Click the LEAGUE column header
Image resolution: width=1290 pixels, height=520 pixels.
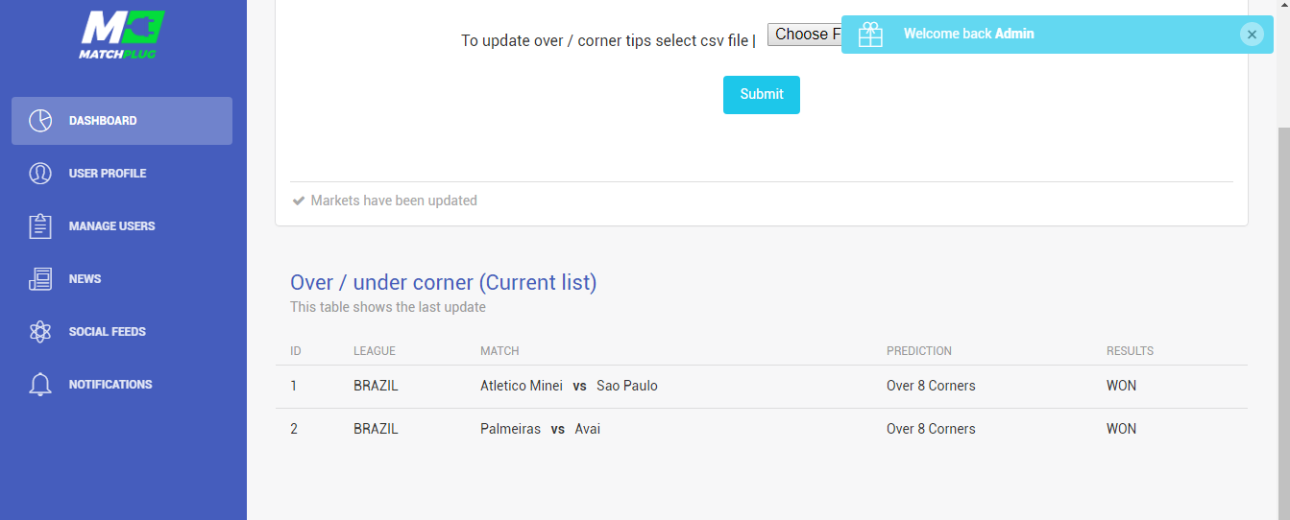[x=375, y=351]
